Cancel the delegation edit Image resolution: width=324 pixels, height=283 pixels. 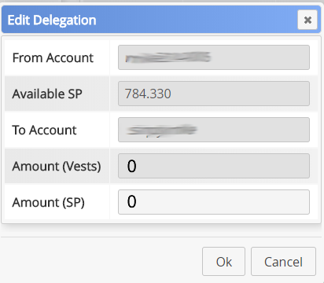(283, 262)
